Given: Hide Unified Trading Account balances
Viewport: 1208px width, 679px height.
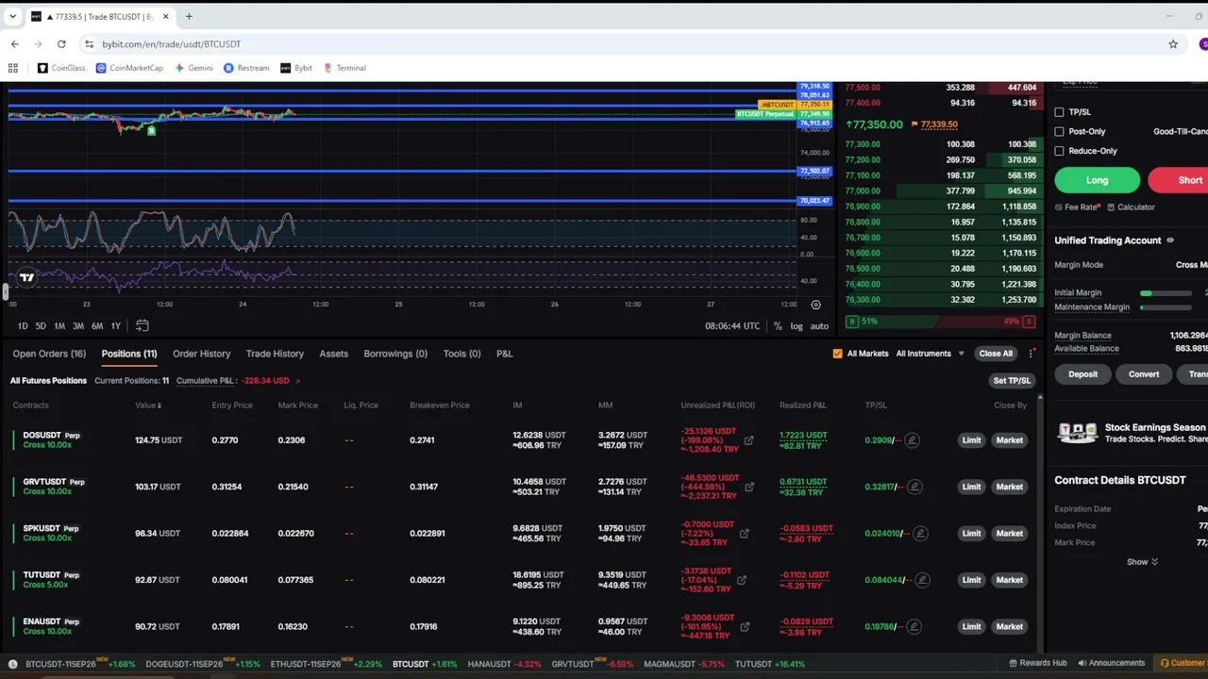Looking at the screenshot, I should [1170, 240].
